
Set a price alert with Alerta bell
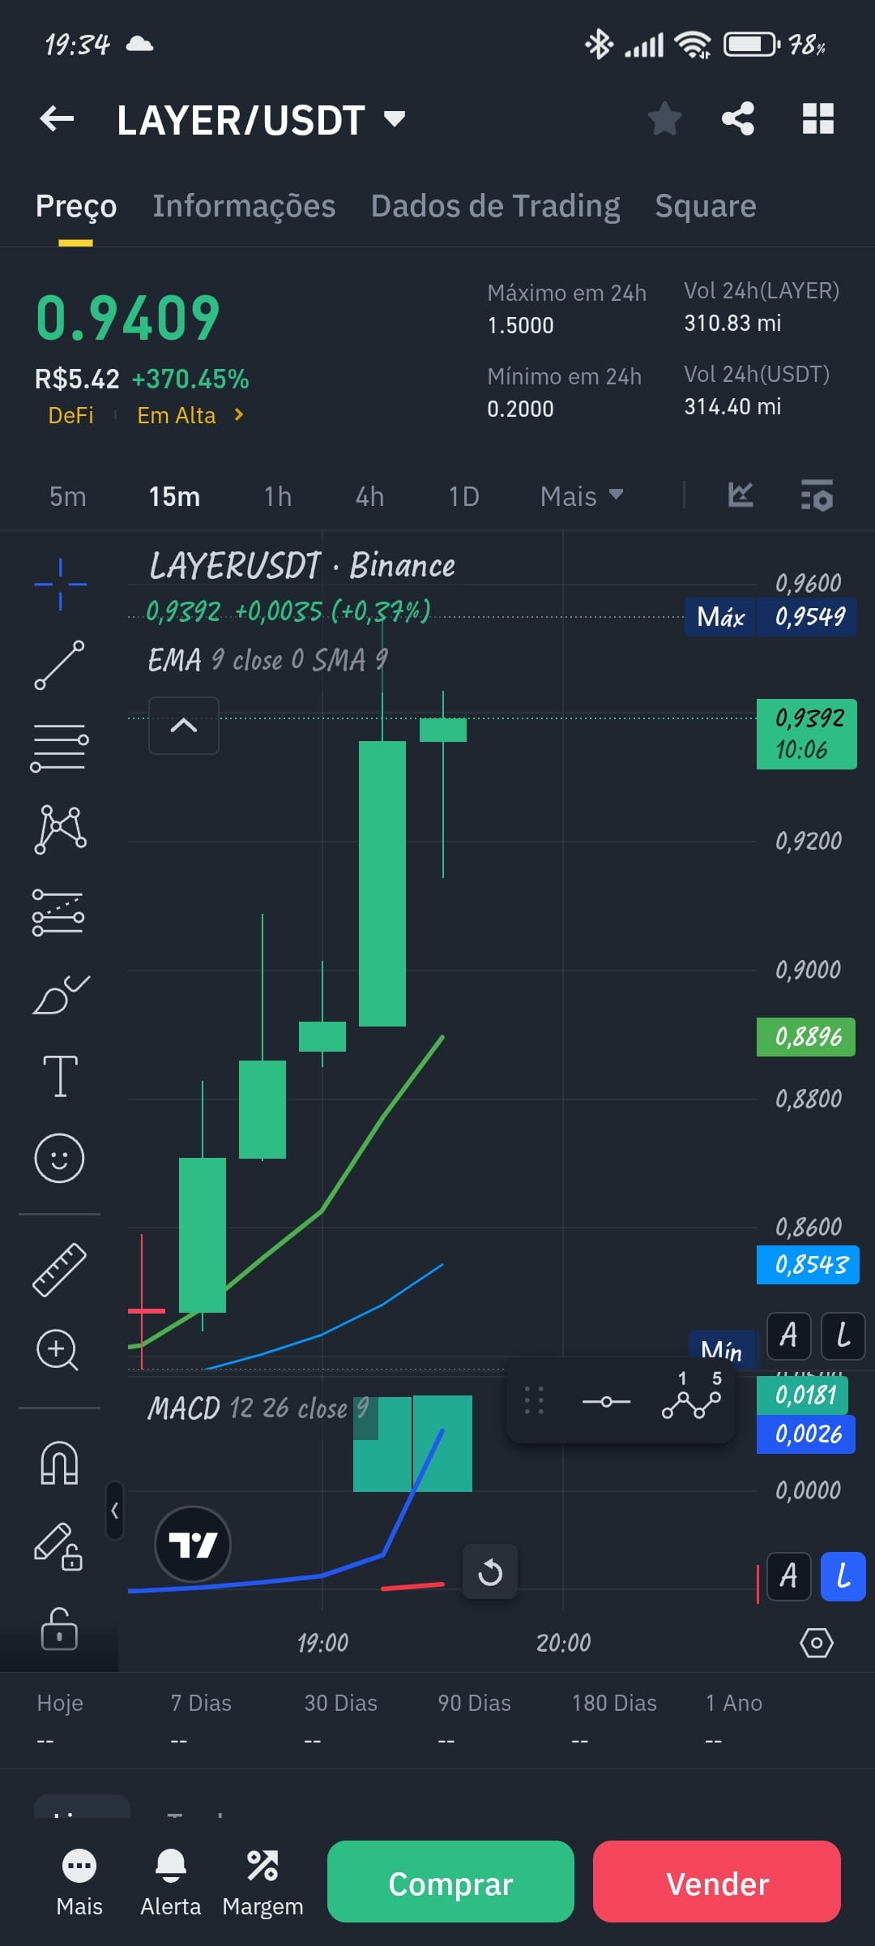170,1883
